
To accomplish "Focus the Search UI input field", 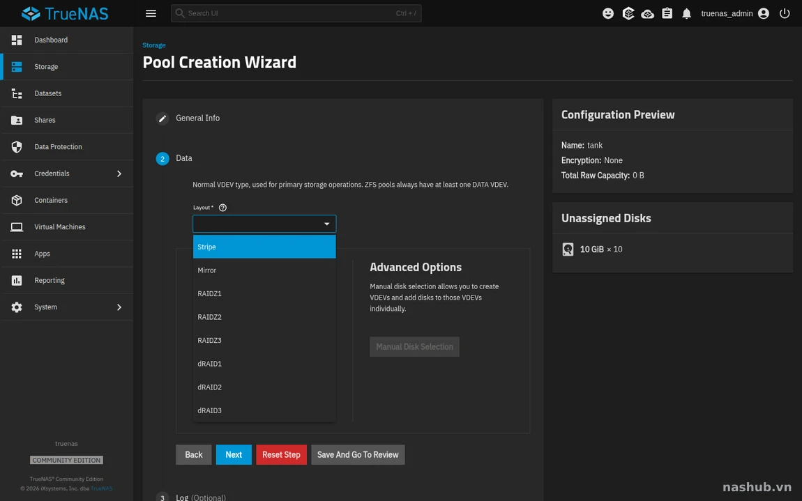I will point(296,13).
